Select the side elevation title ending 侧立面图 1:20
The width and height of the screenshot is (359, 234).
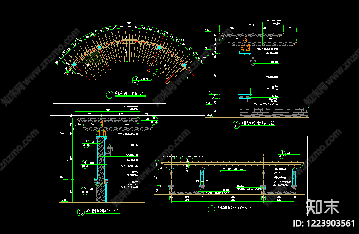click(x=258, y=124)
